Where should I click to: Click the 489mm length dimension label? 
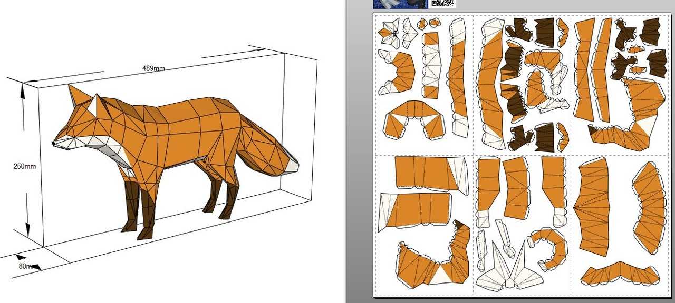click(153, 68)
